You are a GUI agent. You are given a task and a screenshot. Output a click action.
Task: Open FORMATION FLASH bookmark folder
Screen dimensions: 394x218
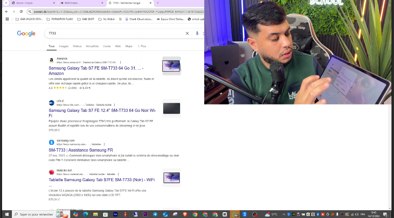pyautogui.click(x=60, y=19)
